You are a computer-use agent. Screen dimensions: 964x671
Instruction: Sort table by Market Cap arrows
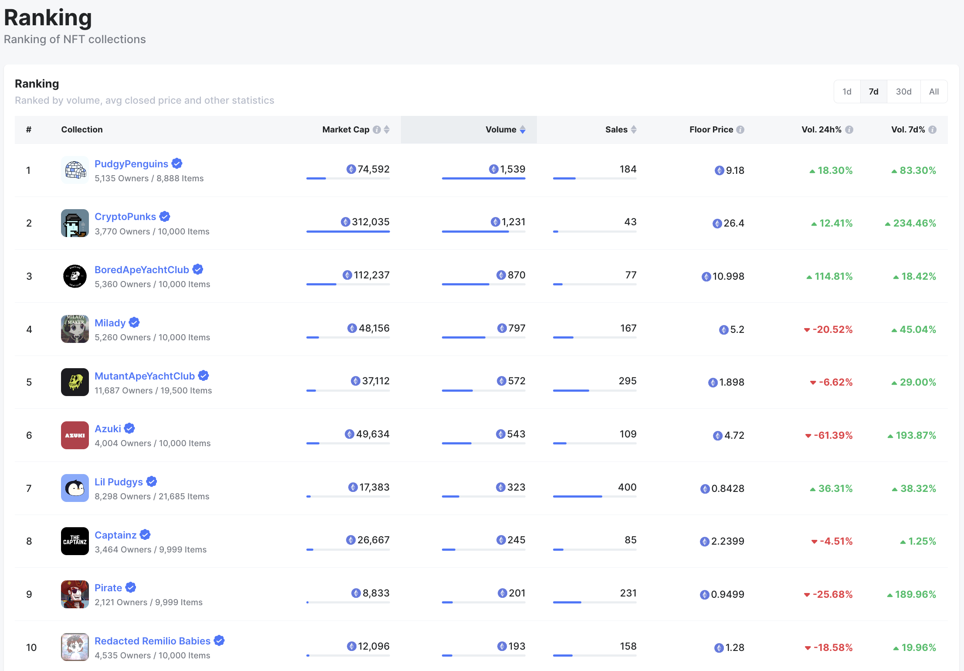(x=387, y=130)
